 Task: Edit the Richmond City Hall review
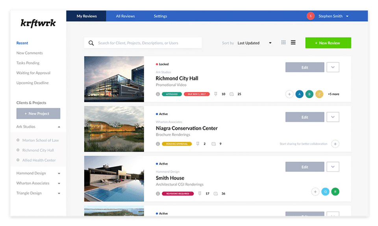(x=305, y=67)
